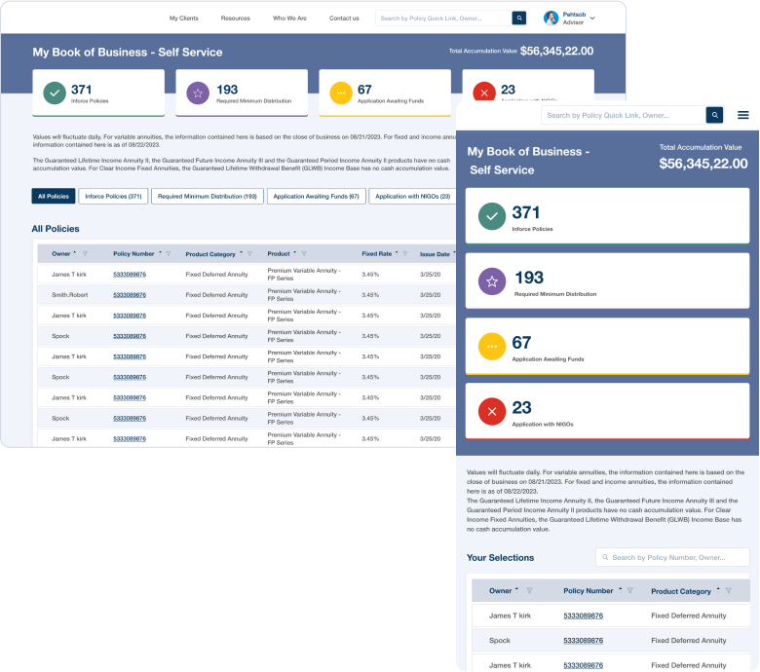Click the All Policies section heading
Image resolution: width=760 pixels, height=672 pixels.
coord(56,229)
